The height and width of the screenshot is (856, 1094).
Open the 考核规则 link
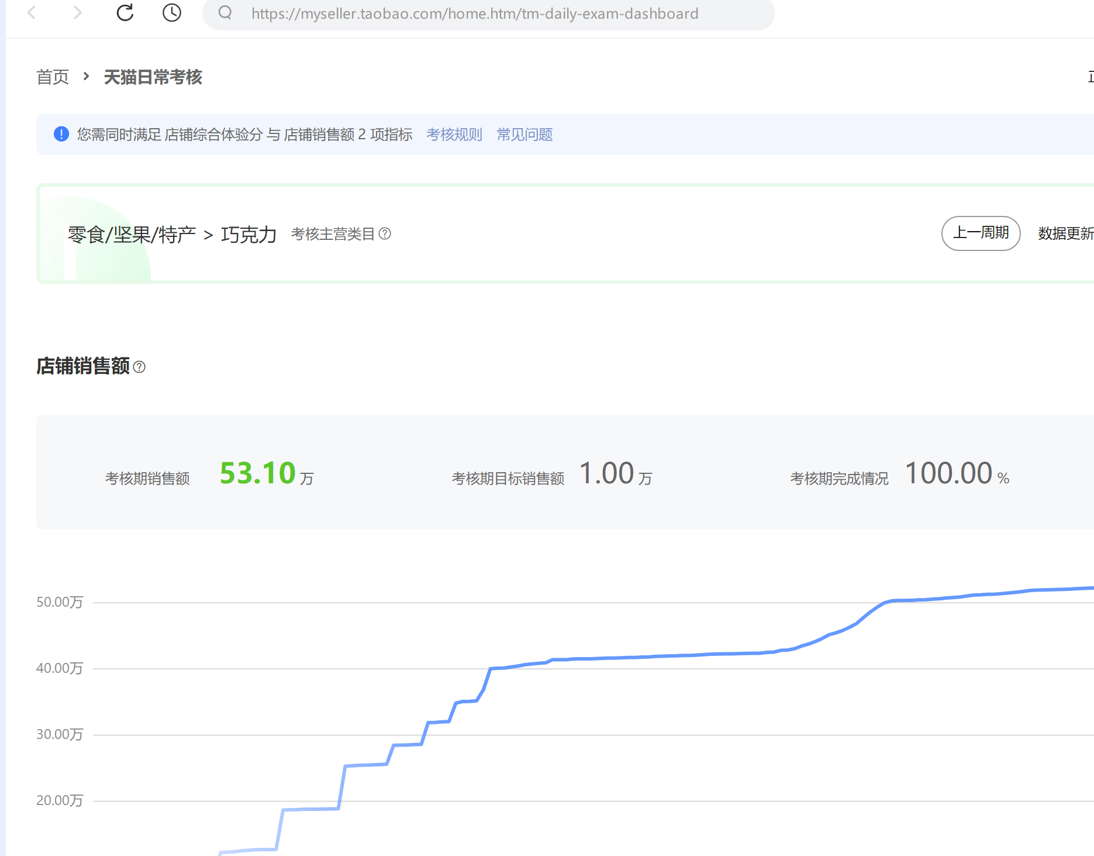coord(454,135)
